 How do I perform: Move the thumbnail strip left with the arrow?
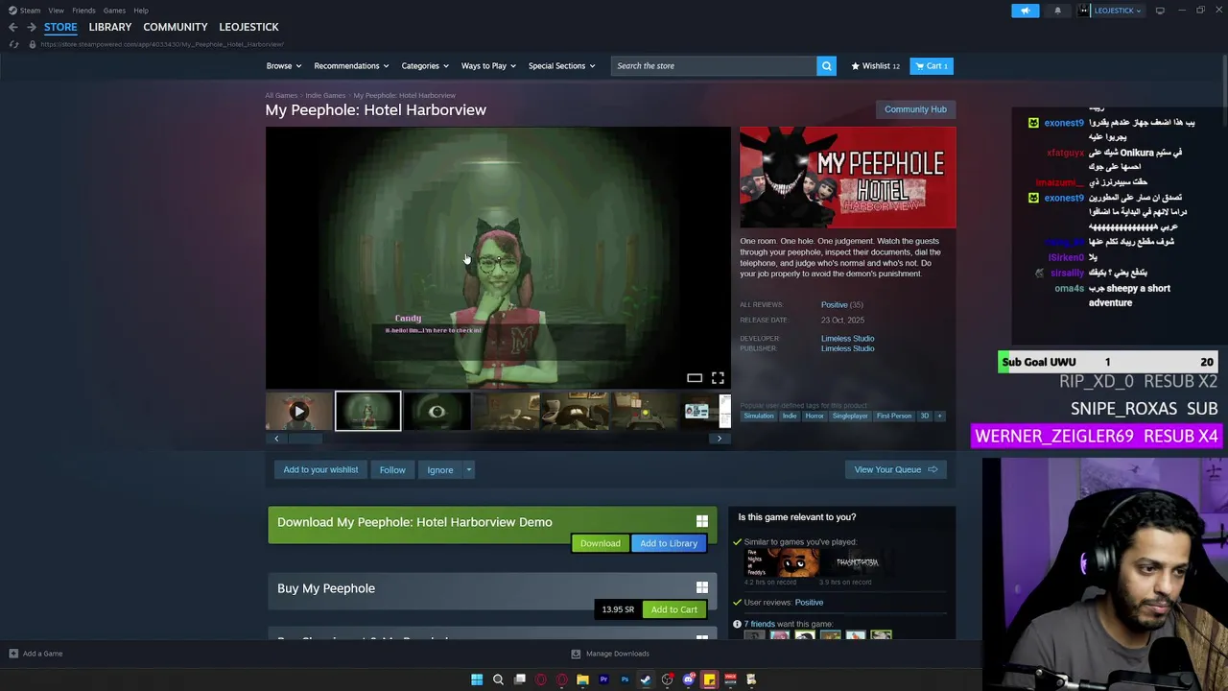276,439
